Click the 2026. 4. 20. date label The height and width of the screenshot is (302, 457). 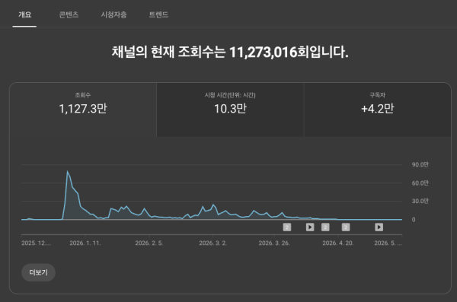click(x=337, y=243)
